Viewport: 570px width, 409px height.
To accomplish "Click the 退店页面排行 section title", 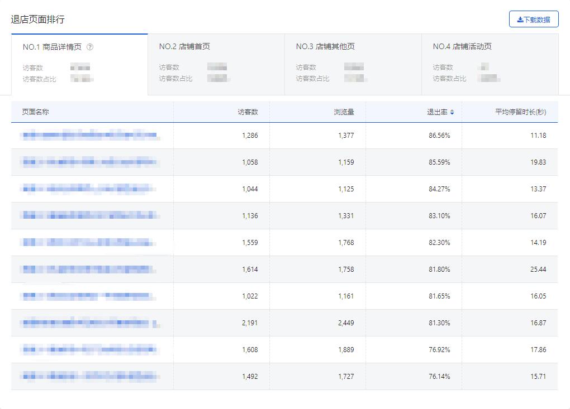I will 38,19.
